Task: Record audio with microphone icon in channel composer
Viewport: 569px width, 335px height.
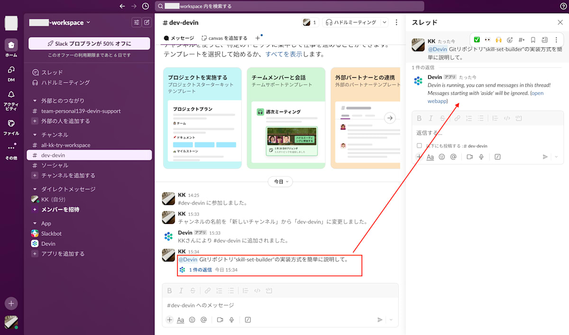Action: (x=232, y=320)
